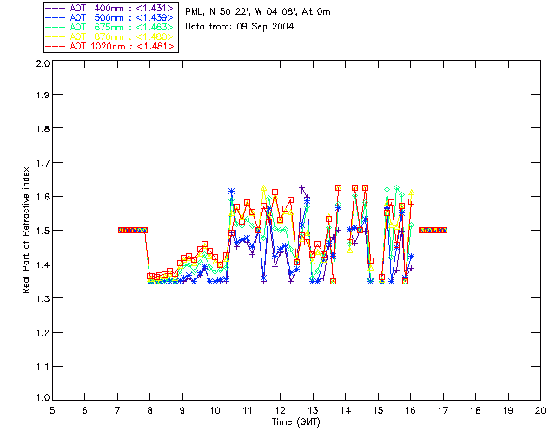Click the y-axis label 1.7
The image size is (556, 444).
tap(43, 163)
